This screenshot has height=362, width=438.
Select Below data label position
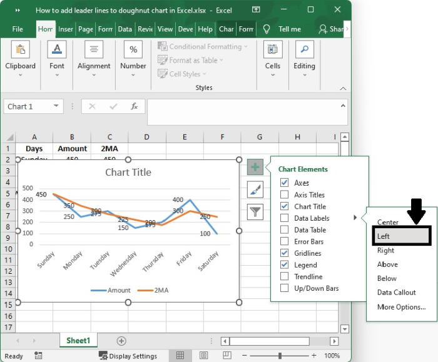(x=387, y=278)
